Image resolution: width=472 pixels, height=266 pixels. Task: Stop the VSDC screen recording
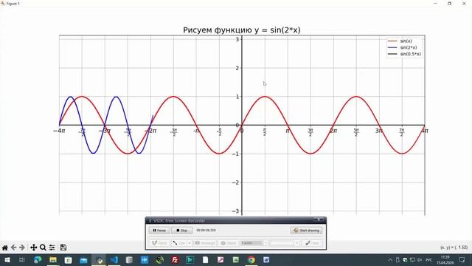tap(182, 231)
